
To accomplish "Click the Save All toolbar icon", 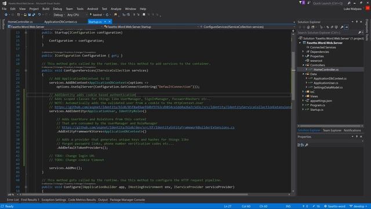I will (34, 15).
